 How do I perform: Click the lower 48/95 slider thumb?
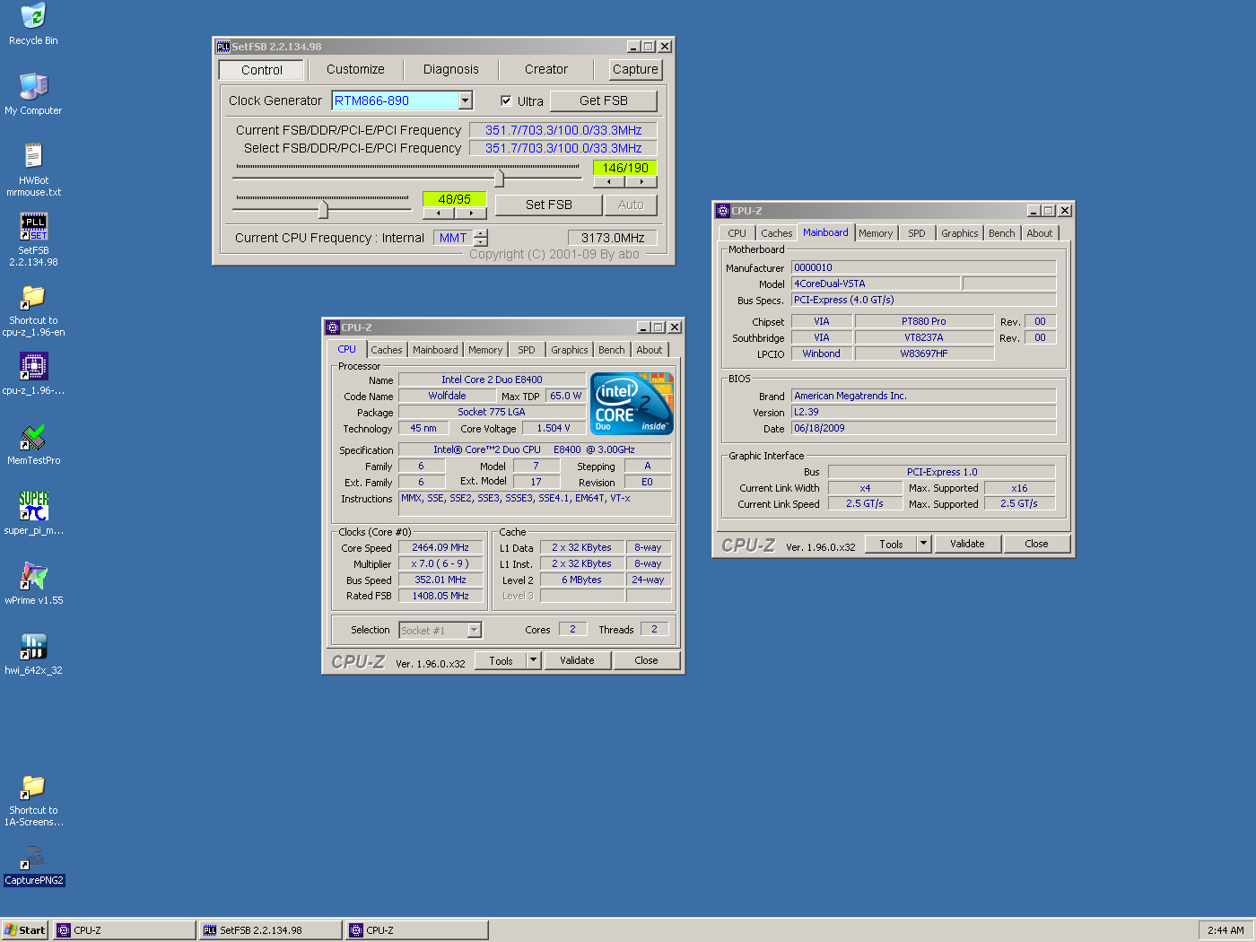pos(323,210)
